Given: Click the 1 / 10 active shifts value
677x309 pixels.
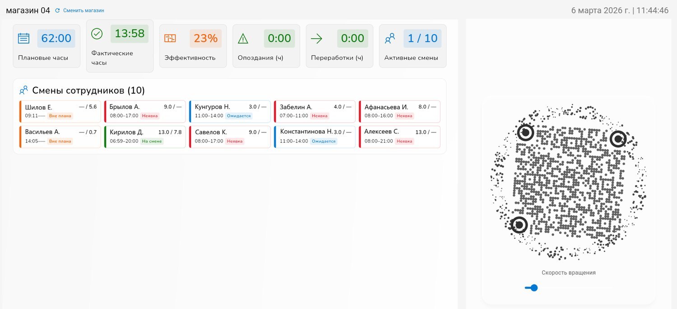Looking at the screenshot, I should 422,38.
